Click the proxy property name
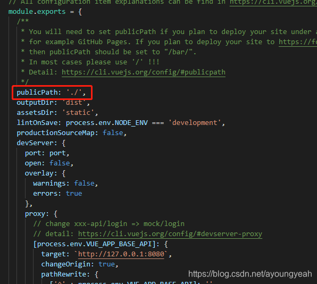 [x=35, y=214]
